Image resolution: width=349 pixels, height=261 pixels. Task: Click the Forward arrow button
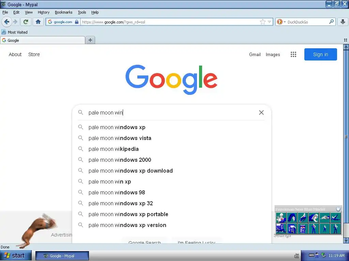(x=15, y=22)
